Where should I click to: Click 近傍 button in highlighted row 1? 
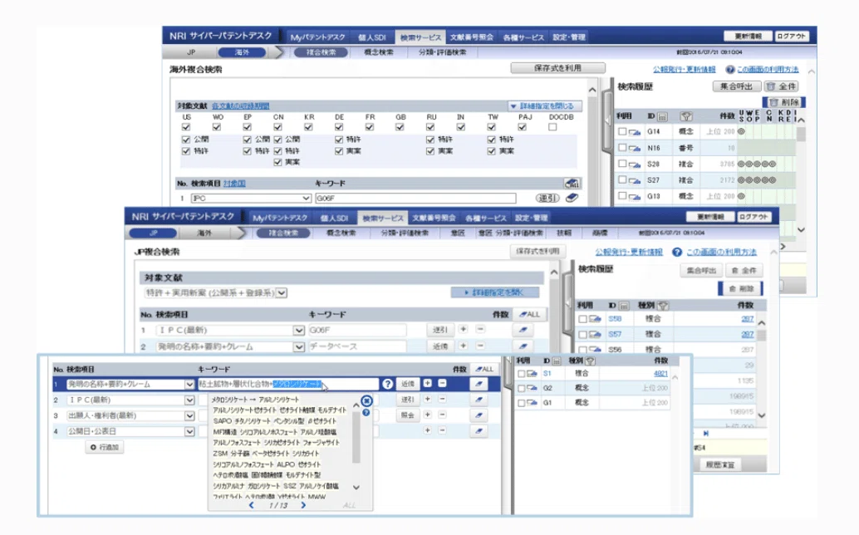(x=408, y=384)
